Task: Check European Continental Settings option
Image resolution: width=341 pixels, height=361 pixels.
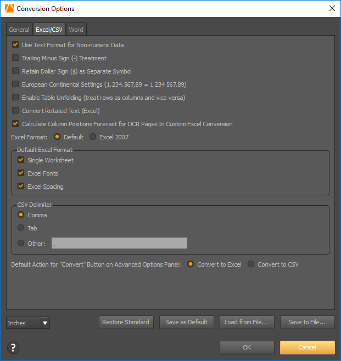Action: pyautogui.click(x=15, y=84)
